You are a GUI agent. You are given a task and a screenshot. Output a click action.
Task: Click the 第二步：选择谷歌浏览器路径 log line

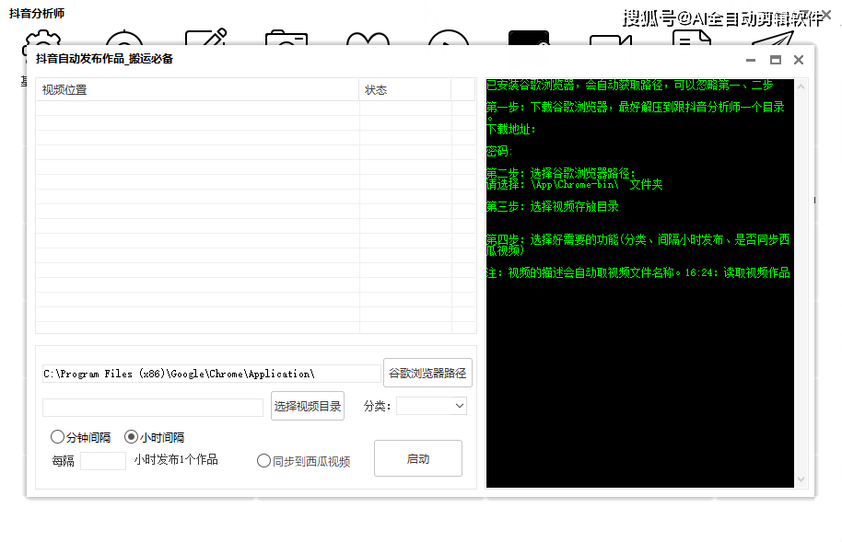point(561,173)
